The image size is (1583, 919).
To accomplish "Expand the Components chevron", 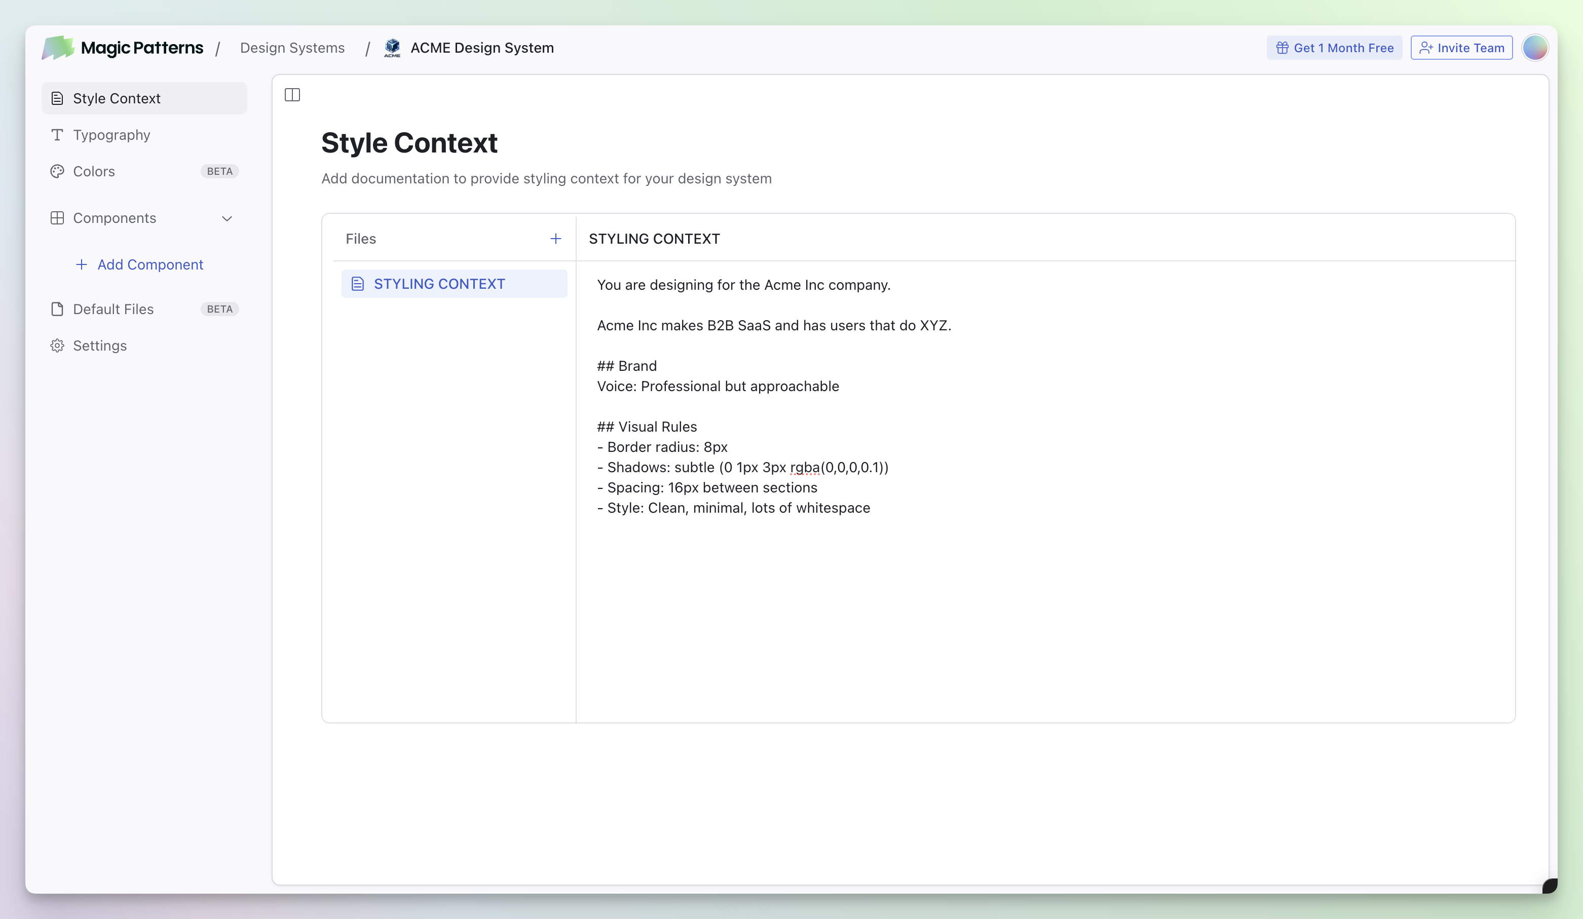I will [x=227, y=218].
